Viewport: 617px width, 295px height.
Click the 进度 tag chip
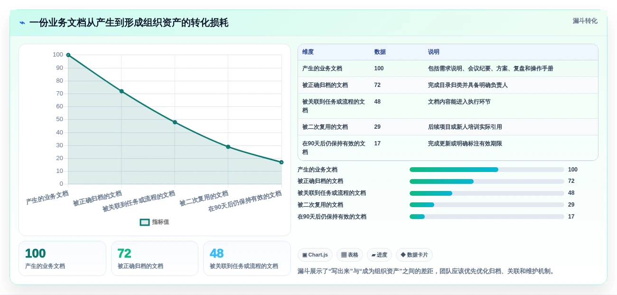click(379, 255)
